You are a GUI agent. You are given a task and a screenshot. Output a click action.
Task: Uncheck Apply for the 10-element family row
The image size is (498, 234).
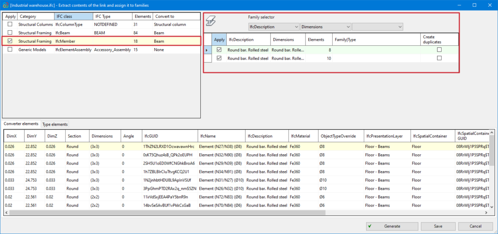click(219, 58)
